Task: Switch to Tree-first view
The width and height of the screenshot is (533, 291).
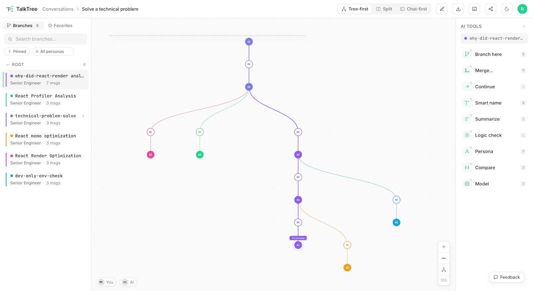Action: click(x=355, y=9)
